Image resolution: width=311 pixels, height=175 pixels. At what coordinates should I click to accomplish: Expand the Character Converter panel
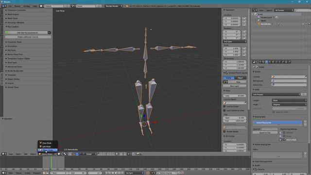coord(17,10)
